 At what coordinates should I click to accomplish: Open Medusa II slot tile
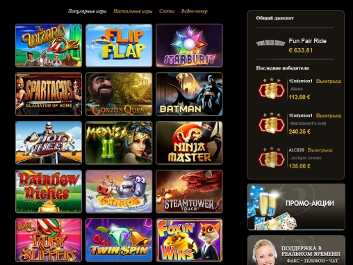point(119,143)
